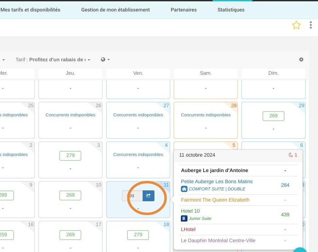Click the moon nights icon in popup header
318x252 pixels.
(x=291, y=155)
